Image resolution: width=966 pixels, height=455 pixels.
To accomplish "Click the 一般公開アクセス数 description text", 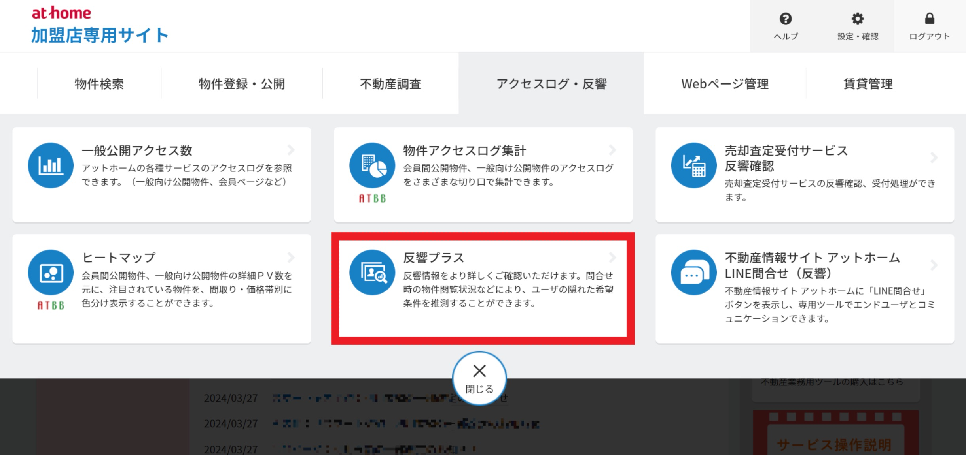I will click(187, 175).
